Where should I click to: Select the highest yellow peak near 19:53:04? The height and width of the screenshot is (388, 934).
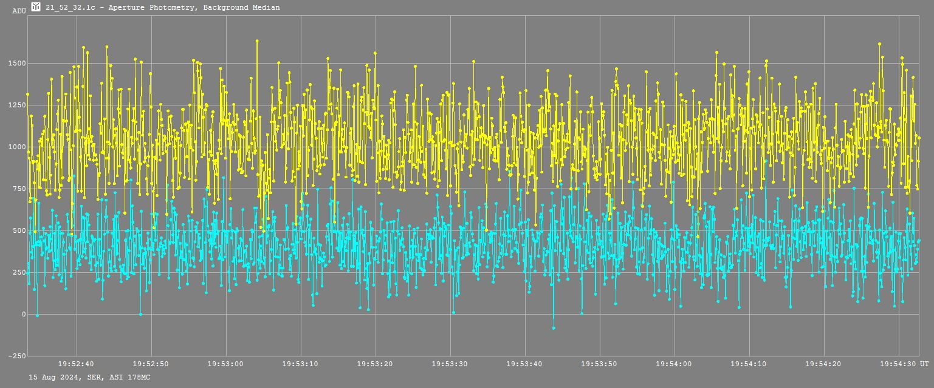tap(257, 41)
